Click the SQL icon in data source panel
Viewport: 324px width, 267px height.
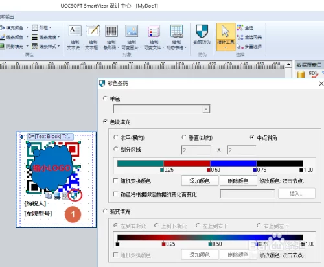pos(314,75)
